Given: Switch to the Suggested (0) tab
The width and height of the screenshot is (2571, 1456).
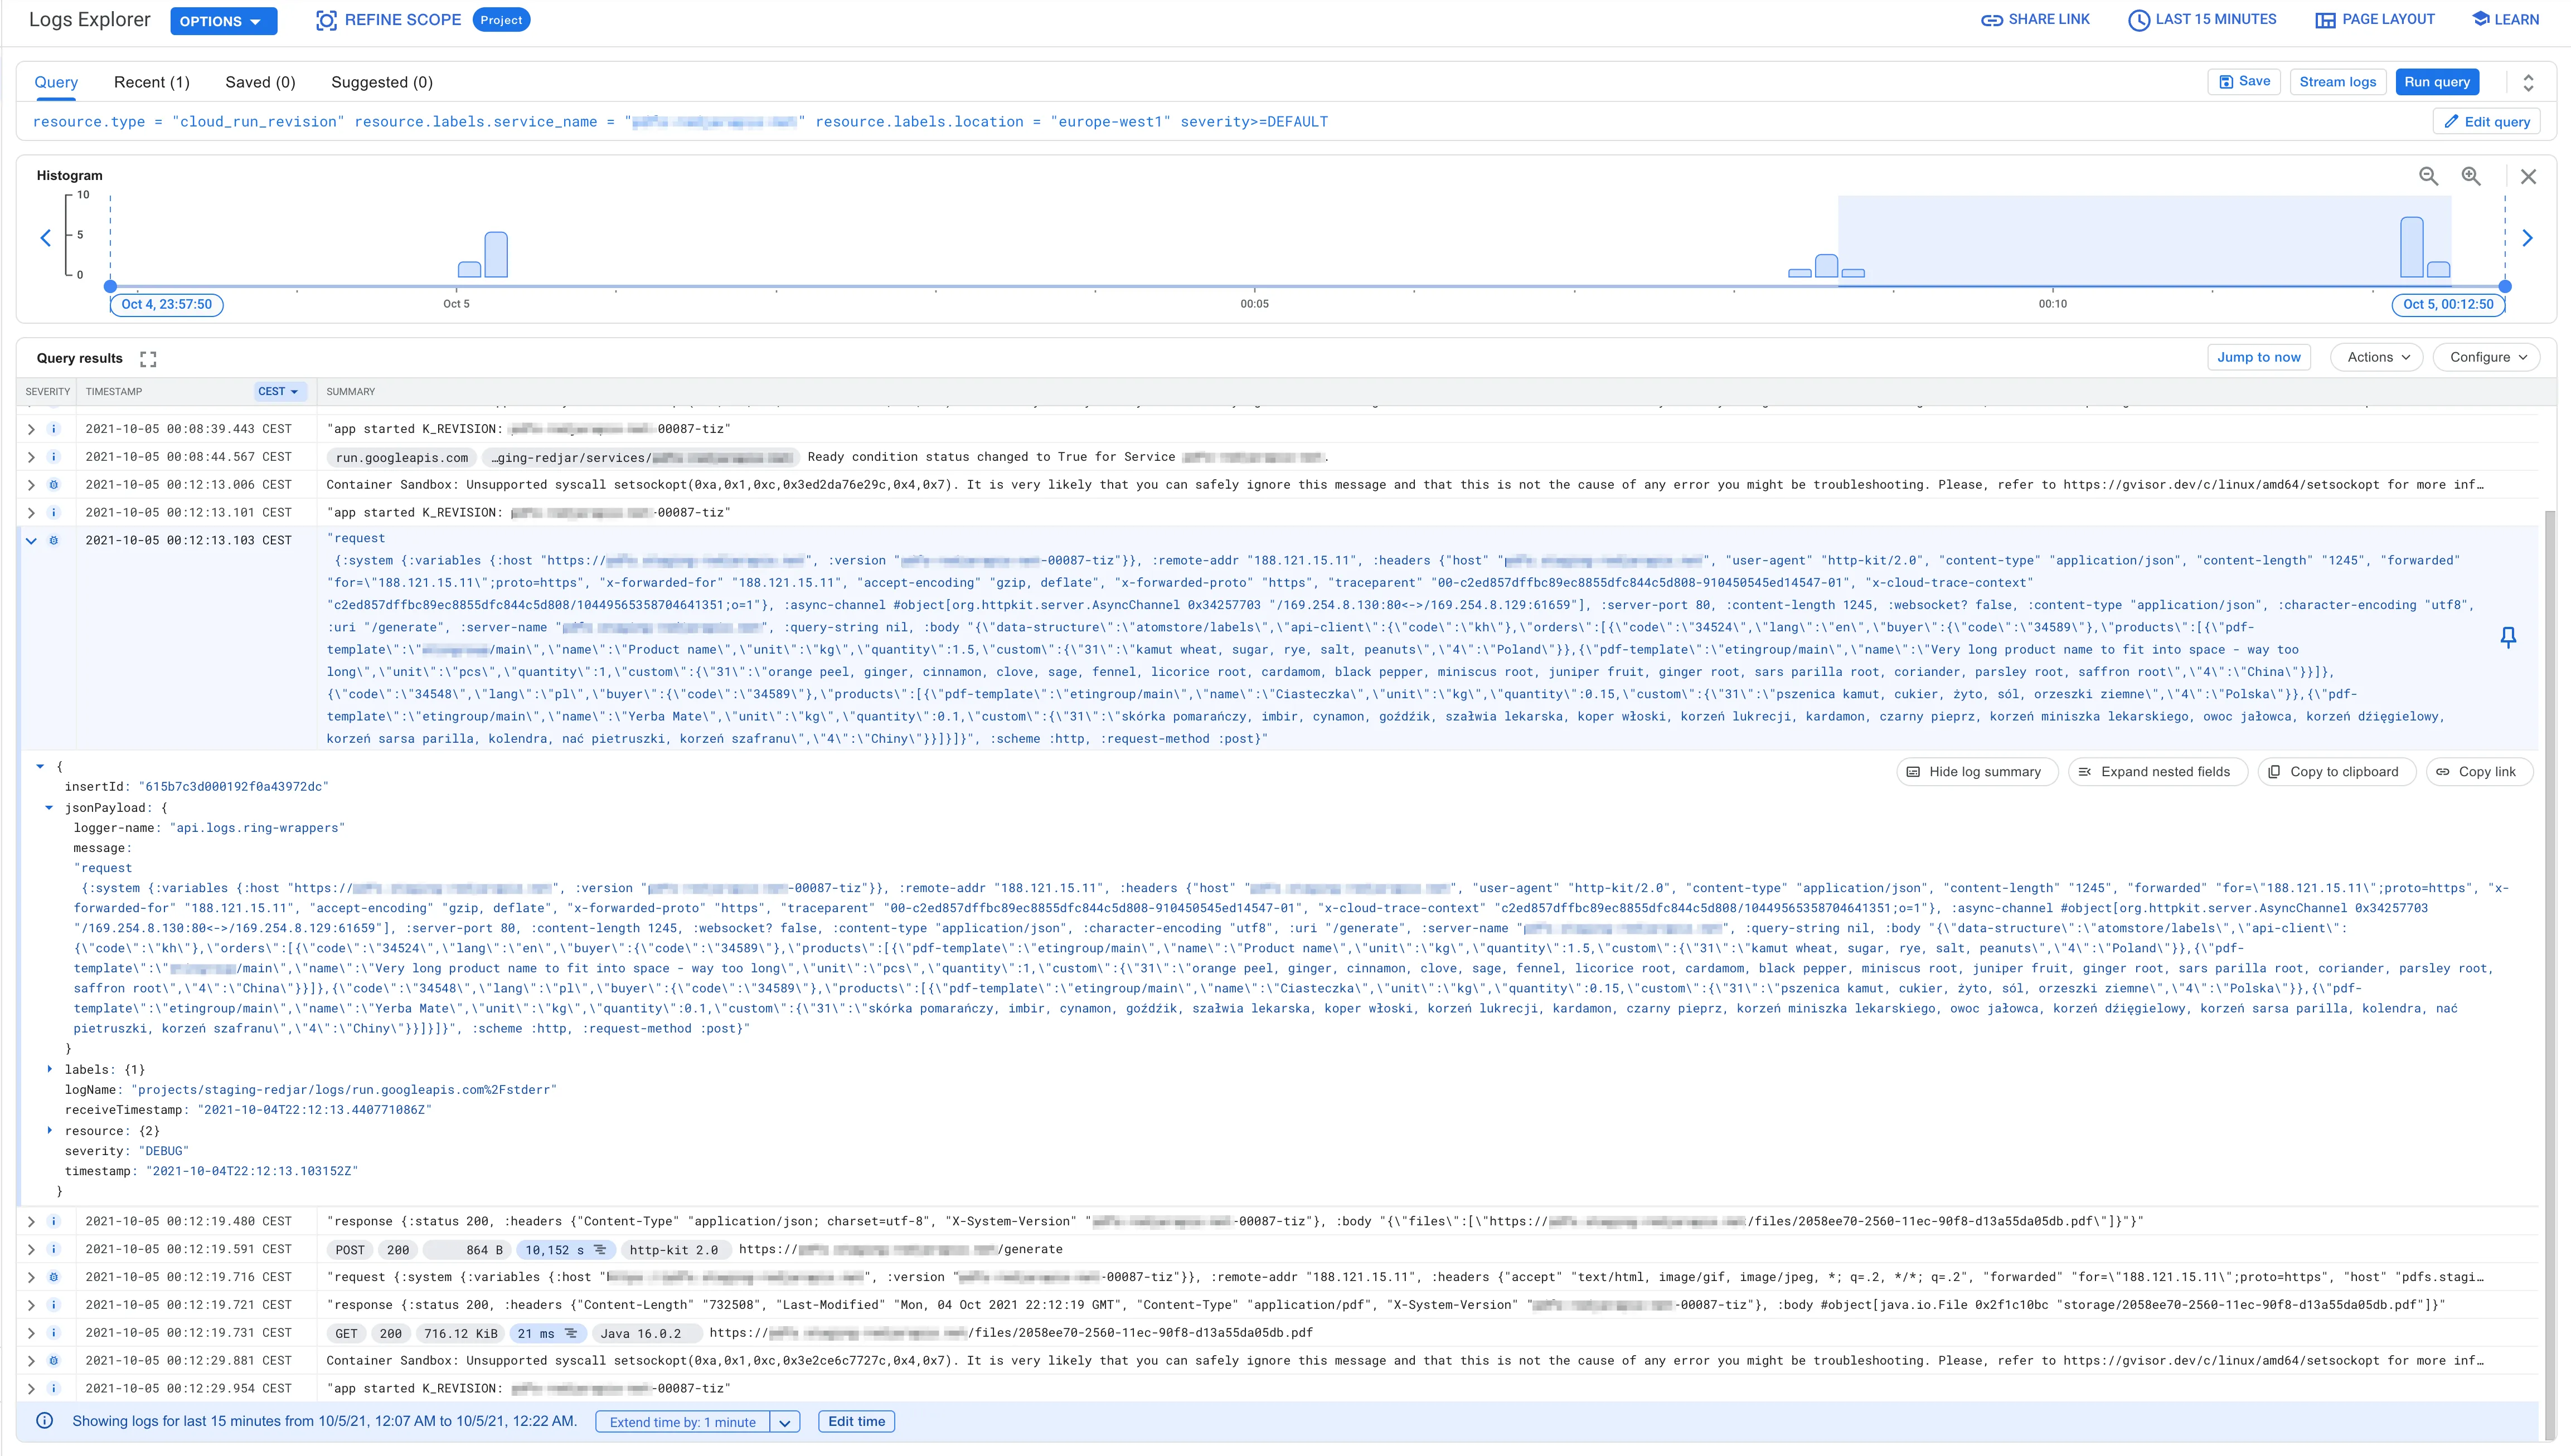Looking at the screenshot, I should click(x=382, y=82).
